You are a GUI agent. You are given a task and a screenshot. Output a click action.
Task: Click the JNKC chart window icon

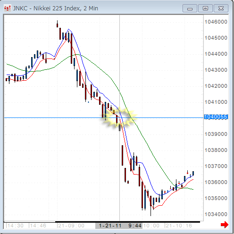tap(8, 8)
